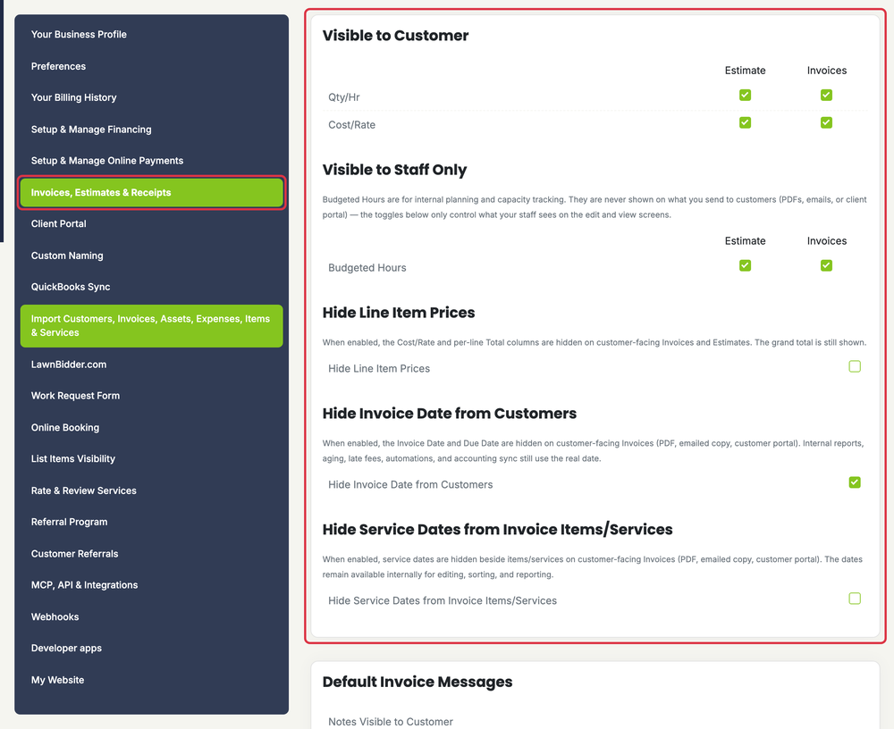Toggle Budgeted Hours Estimate checkbox
Viewport: 894px width, 729px height.
(745, 265)
